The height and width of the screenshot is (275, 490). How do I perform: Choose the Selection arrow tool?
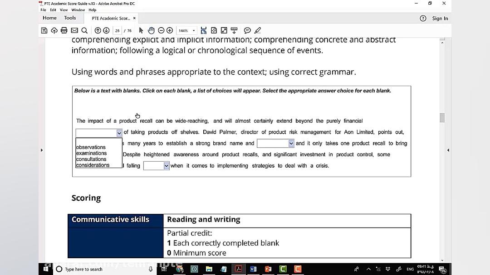pos(141,31)
